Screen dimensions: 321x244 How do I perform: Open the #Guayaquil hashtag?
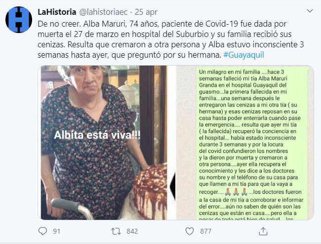[243, 55]
